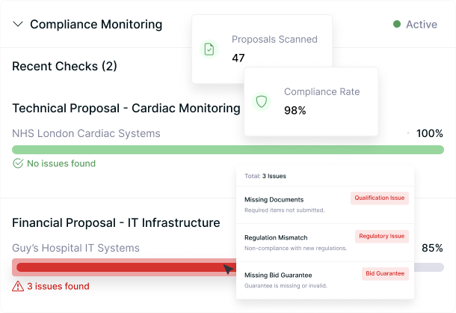Click the Regulatory Issue tag

(381, 236)
